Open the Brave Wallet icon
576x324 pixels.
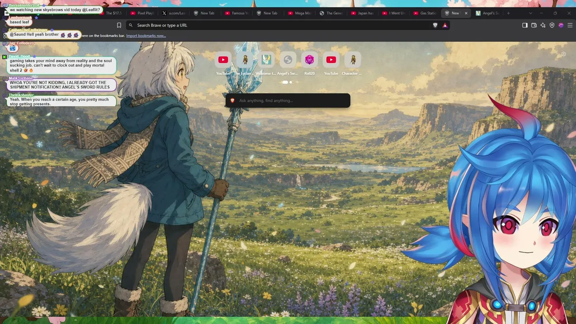(x=534, y=25)
